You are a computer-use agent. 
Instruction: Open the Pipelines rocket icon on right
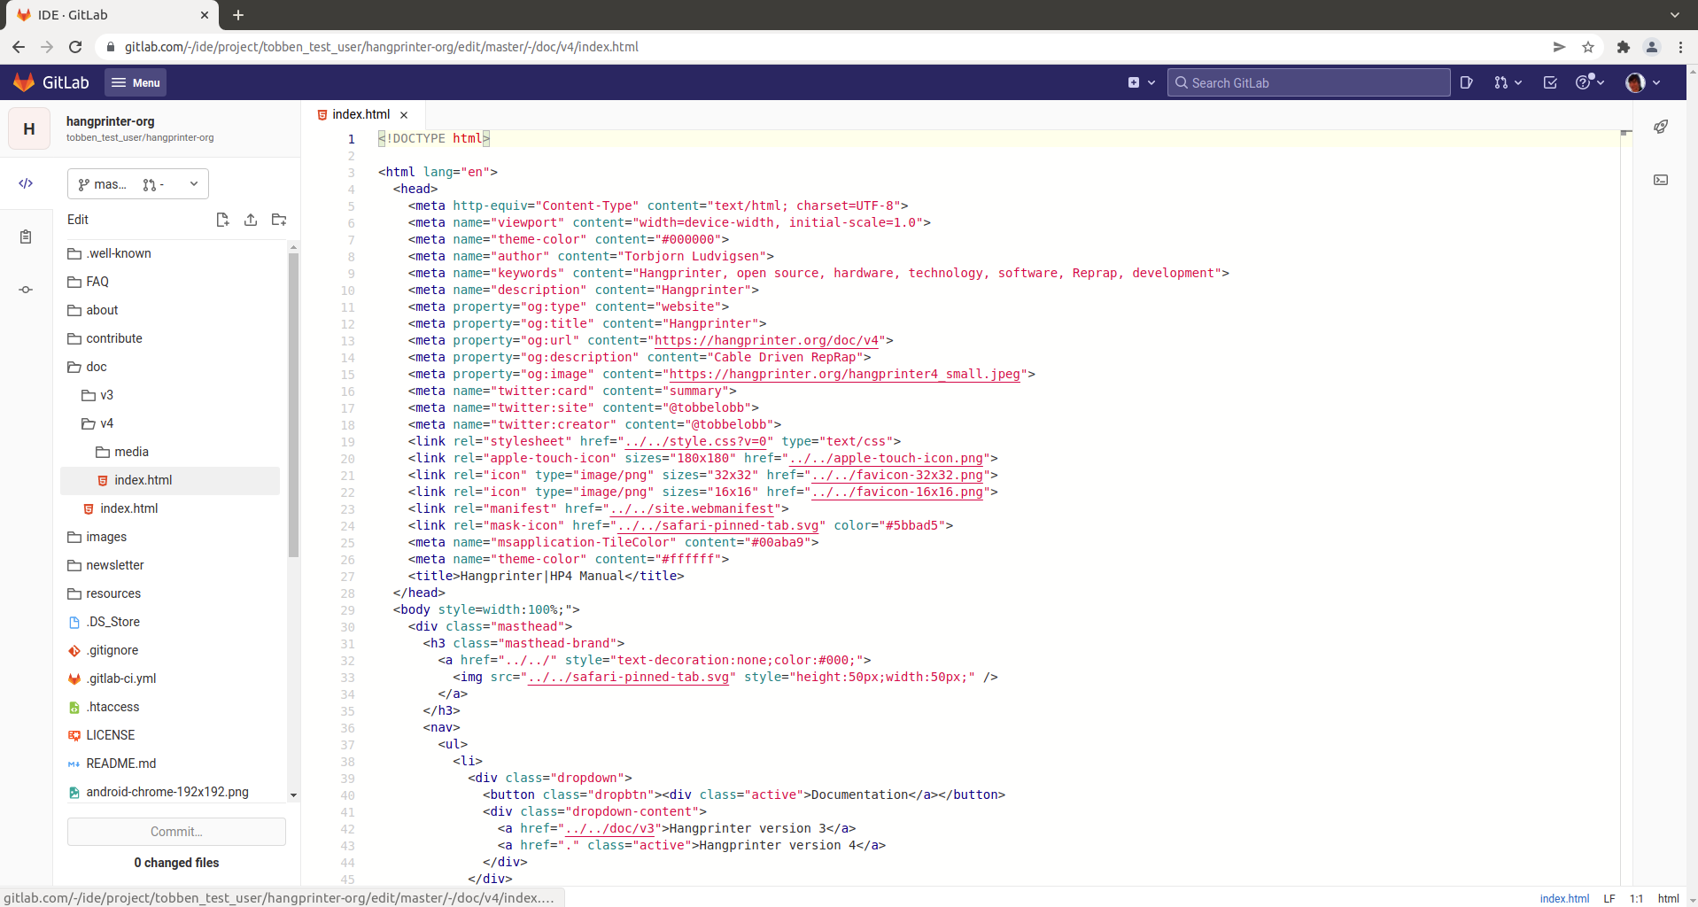(x=1661, y=127)
